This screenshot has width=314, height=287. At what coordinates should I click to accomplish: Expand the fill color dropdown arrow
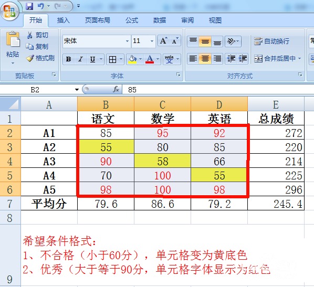pos(140,59)
